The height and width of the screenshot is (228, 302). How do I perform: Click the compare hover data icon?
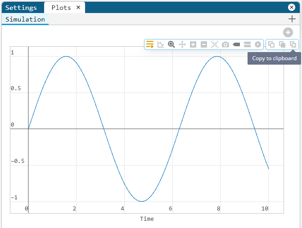(247, 44)
